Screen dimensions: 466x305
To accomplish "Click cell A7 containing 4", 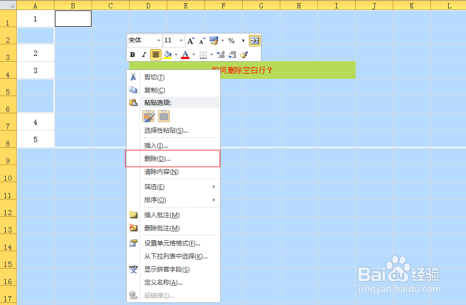I will 36,122.
